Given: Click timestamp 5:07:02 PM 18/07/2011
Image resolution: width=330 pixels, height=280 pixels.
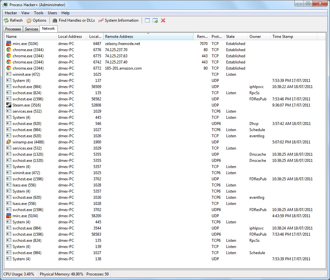Looking at the screenshot, I should (x=291, y=142).
